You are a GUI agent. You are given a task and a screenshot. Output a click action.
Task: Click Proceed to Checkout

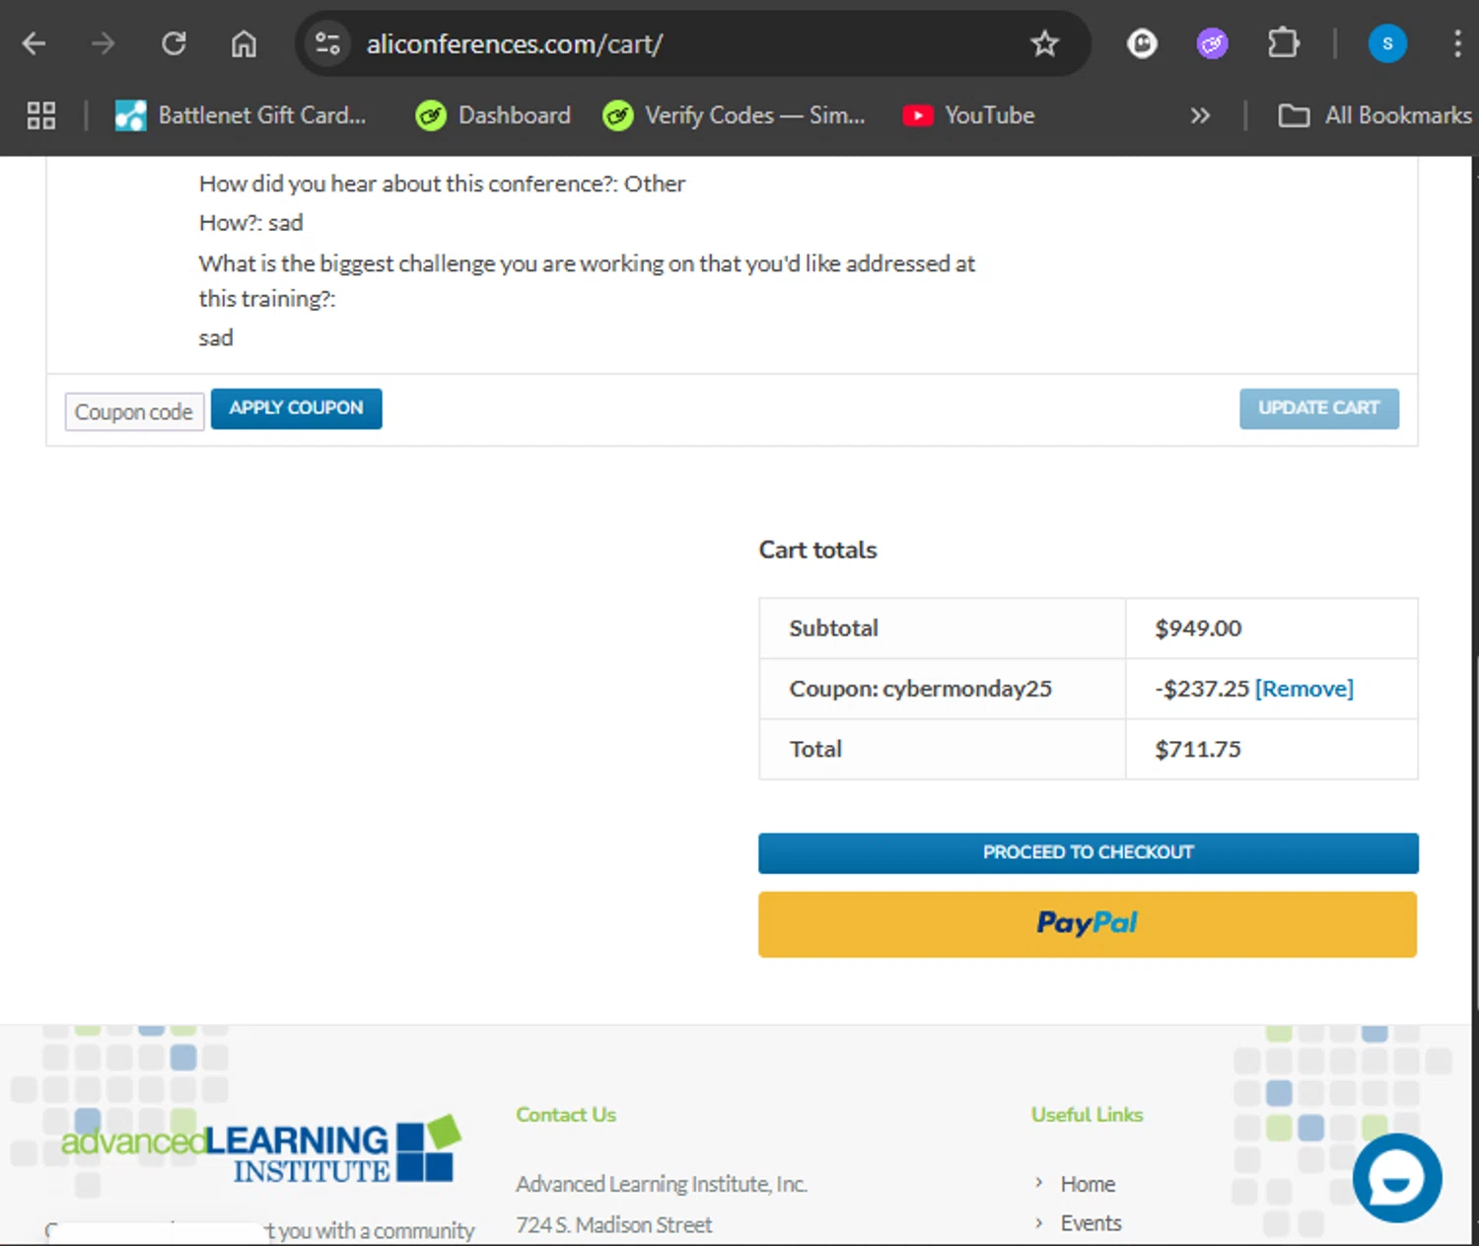tap(1089, 853)
